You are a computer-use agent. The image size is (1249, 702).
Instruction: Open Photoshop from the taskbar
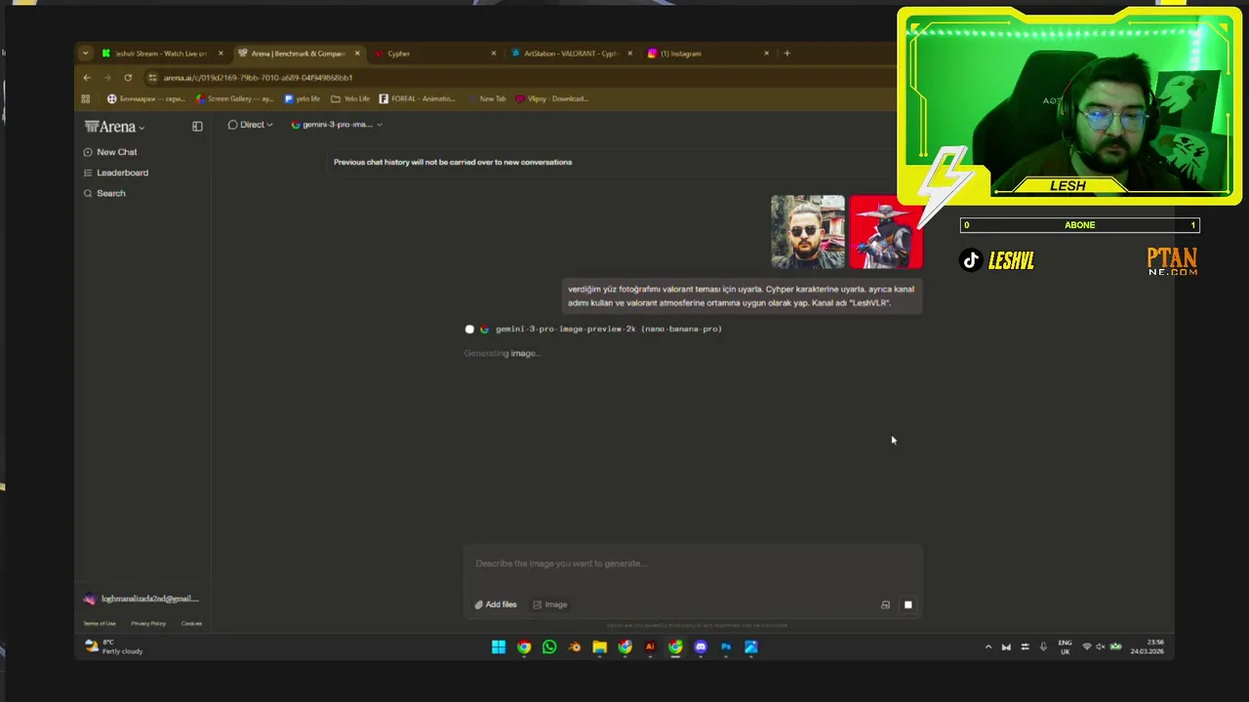coord(726,646)
